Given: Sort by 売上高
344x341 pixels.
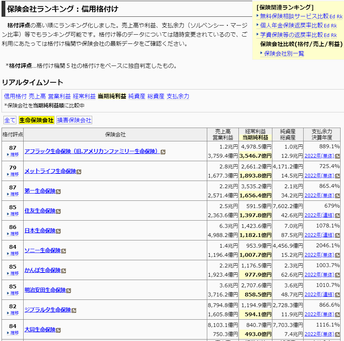Looking at the screenshot, I should click(37, 96).
